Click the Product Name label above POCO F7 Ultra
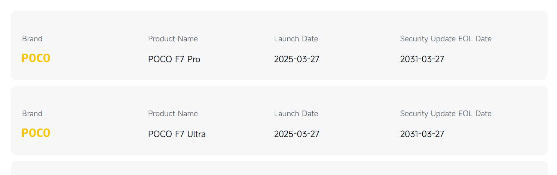Viewport: 557px width, 175px height. coord(173,114)
